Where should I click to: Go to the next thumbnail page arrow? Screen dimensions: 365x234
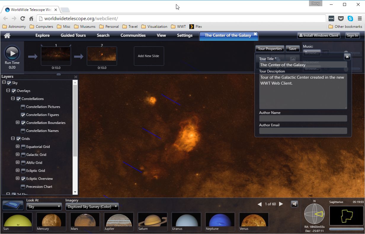click(281, 204)
